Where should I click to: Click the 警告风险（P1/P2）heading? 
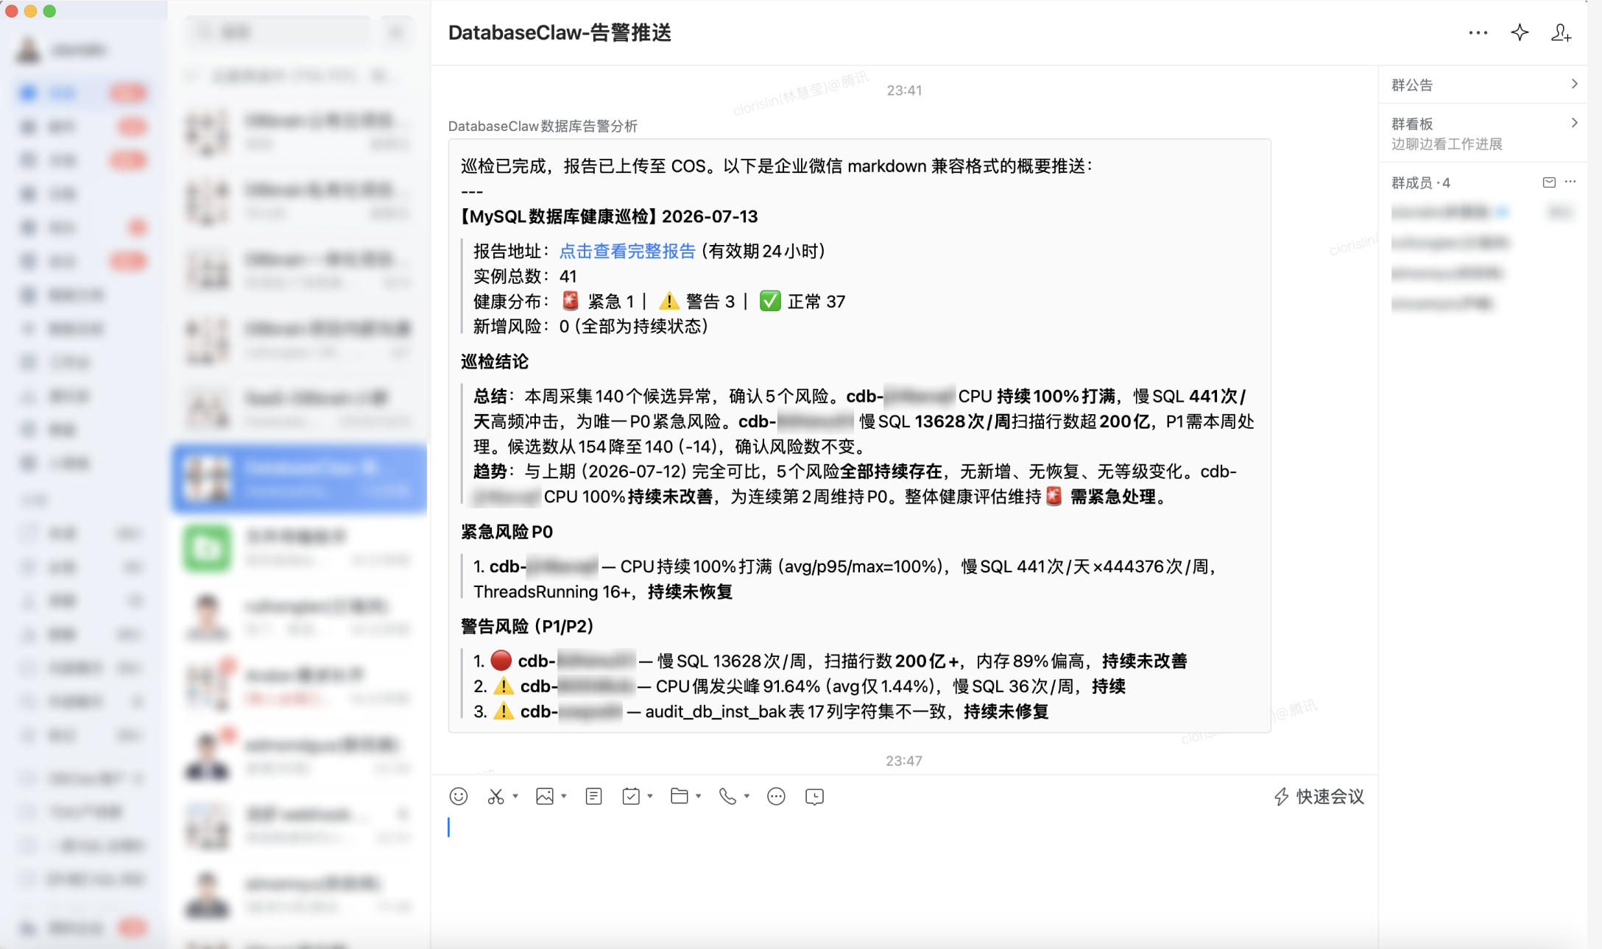tap(527, 627)
